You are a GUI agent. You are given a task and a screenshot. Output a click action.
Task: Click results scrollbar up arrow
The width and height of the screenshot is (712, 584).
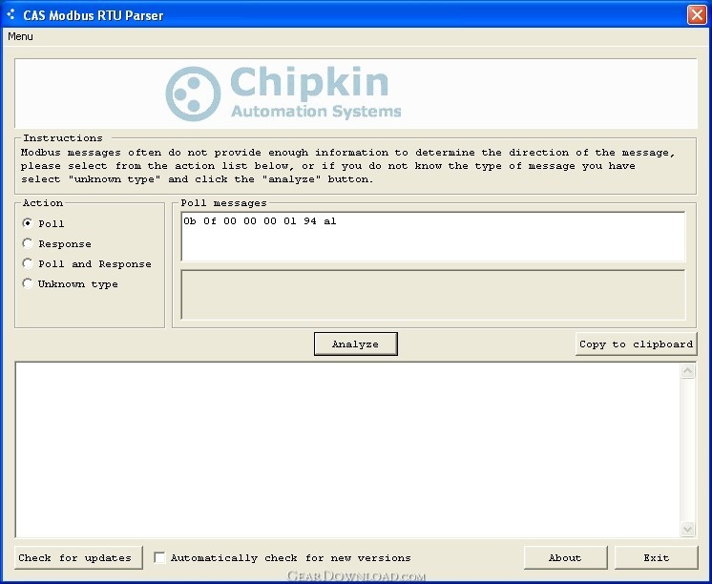point(687,371)
